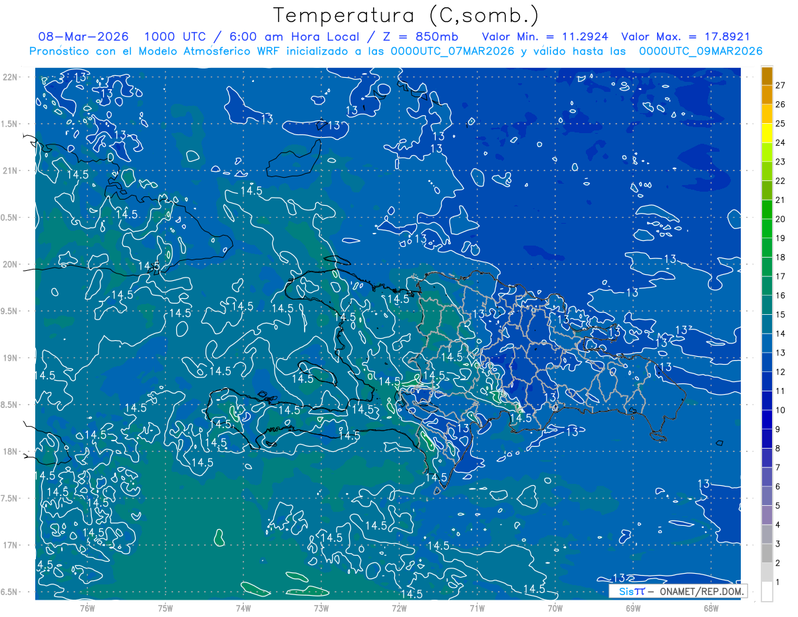
Task: Click the "71W" longitude axis label
Action: click(477, 608)
